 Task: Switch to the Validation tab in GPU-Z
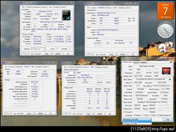tap(143, 62)
